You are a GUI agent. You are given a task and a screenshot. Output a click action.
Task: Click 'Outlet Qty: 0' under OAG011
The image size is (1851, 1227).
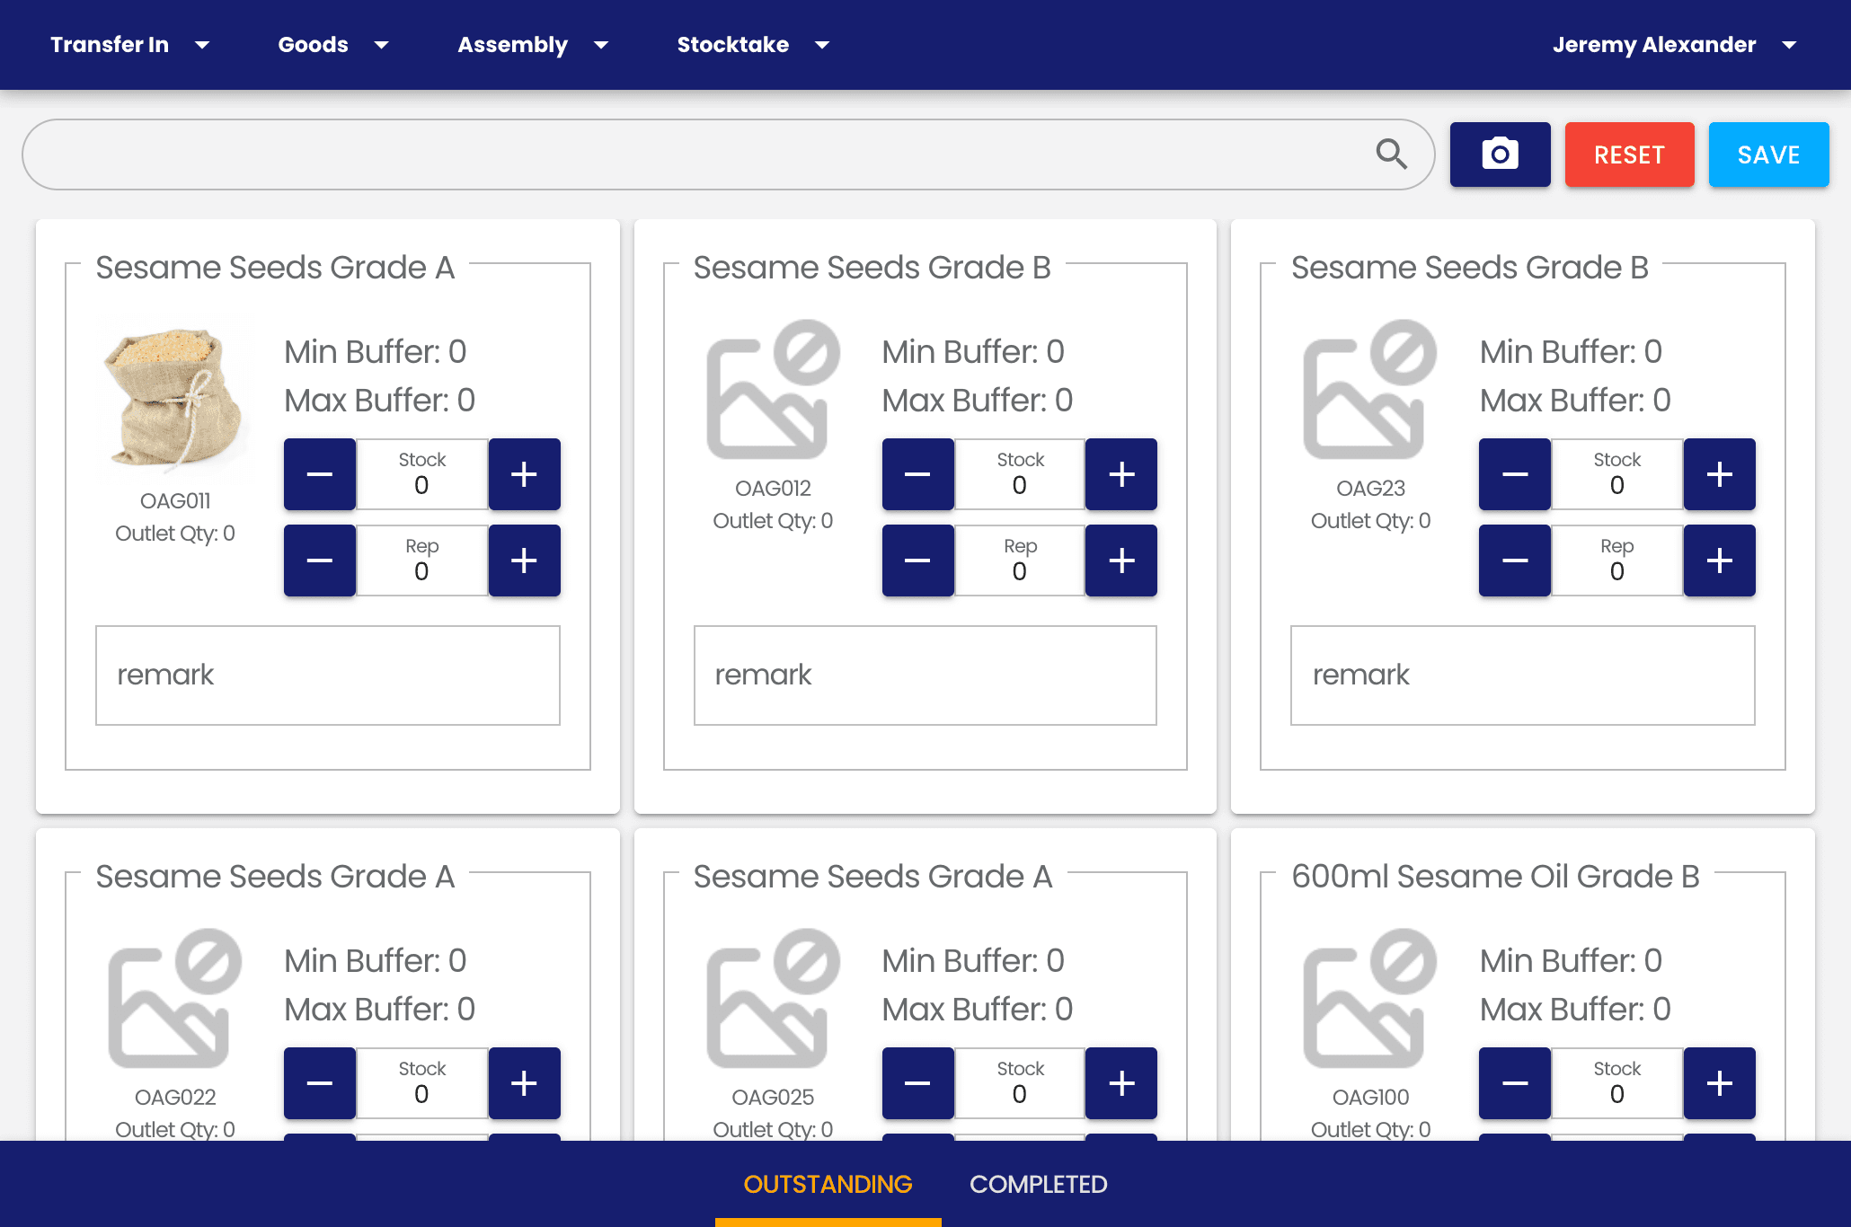click(175, 533)
